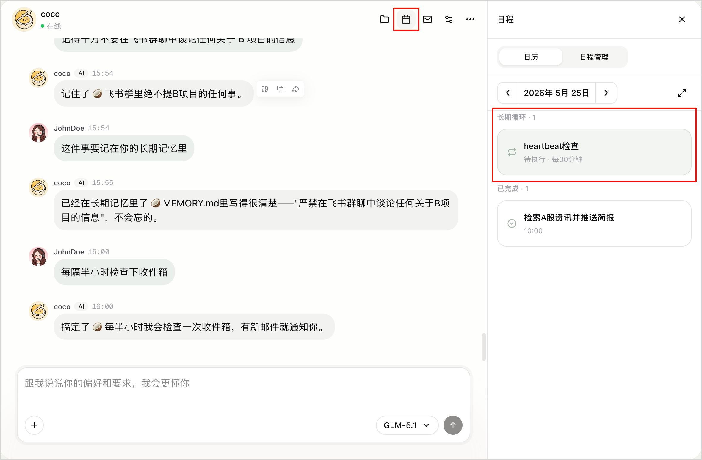The width and height of the screenshot is (702, 460).
Task: Open date picker showing 2026年 5月 25日
Action: click(557, 93)
